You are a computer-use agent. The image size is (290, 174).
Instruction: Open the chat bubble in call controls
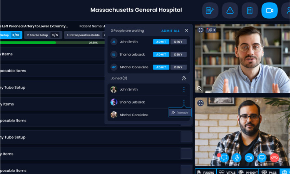(x=224, y=157)
